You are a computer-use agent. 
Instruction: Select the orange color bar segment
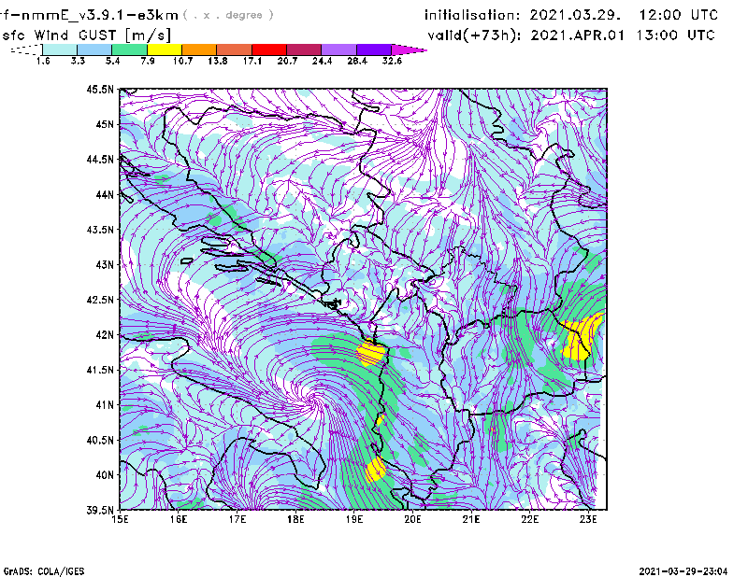pyautogui.click(x=198, y=49)
